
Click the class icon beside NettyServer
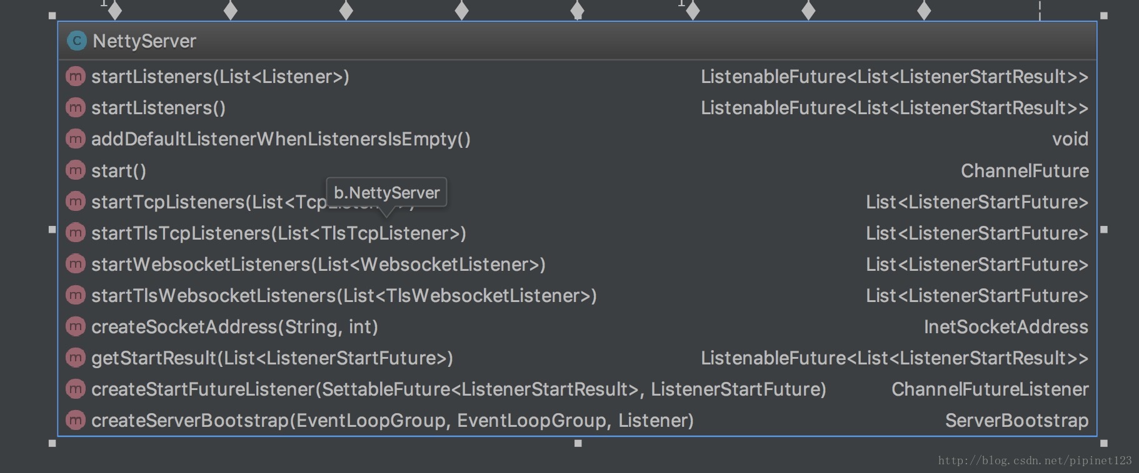[x=76, y=41]
